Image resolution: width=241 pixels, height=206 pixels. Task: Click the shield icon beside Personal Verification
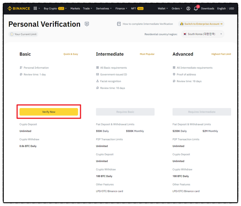coord(87,24)
